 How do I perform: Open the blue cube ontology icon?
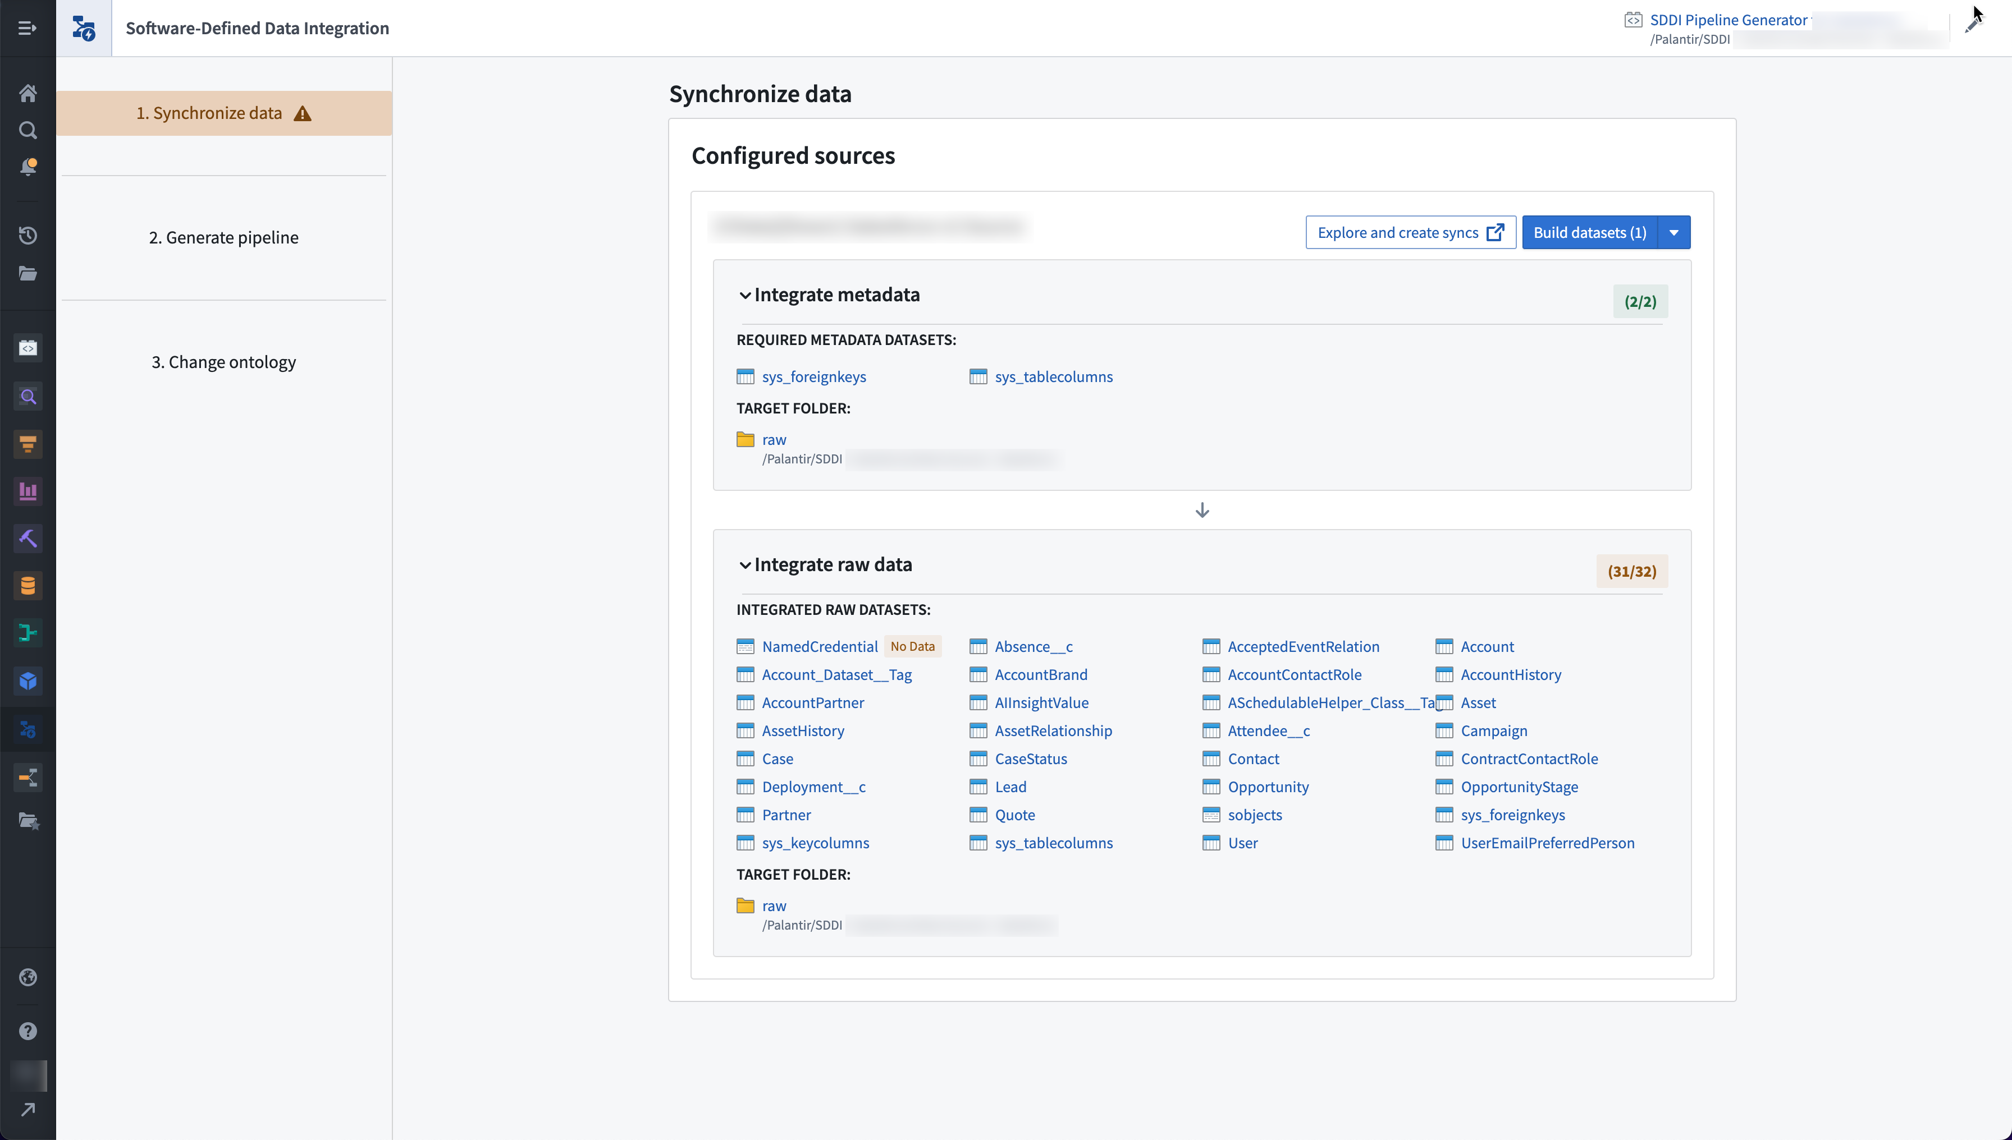(28, 681)
